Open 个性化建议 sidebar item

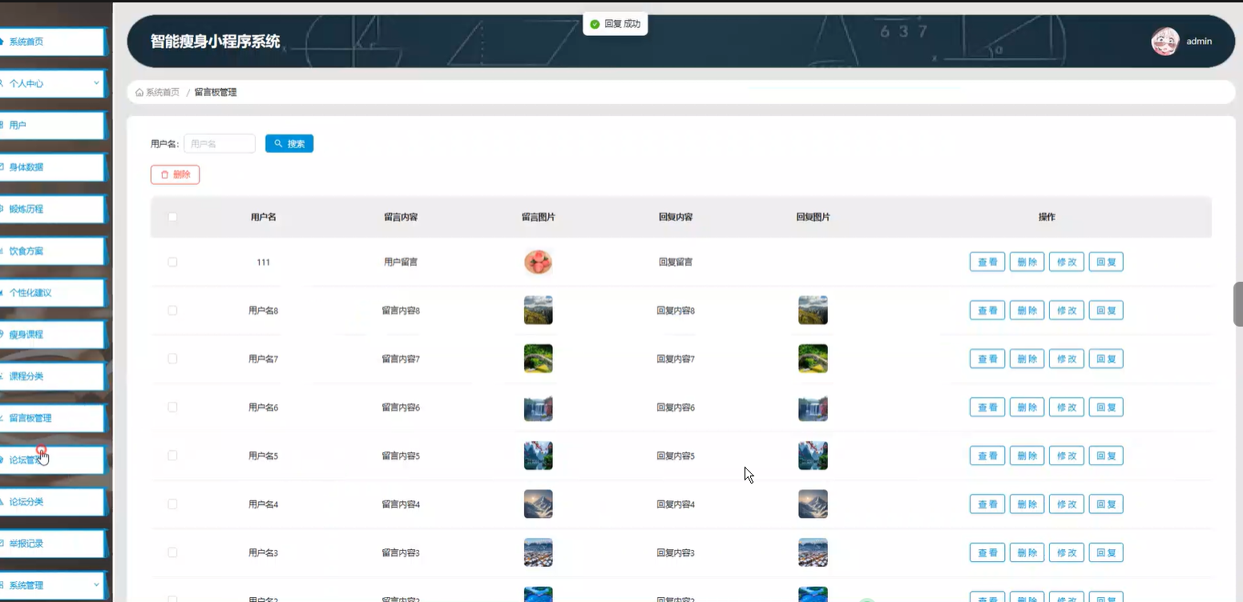tap(52, 292)
